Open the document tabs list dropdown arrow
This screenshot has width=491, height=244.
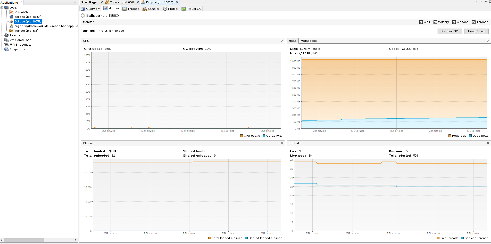coord(486,2)
